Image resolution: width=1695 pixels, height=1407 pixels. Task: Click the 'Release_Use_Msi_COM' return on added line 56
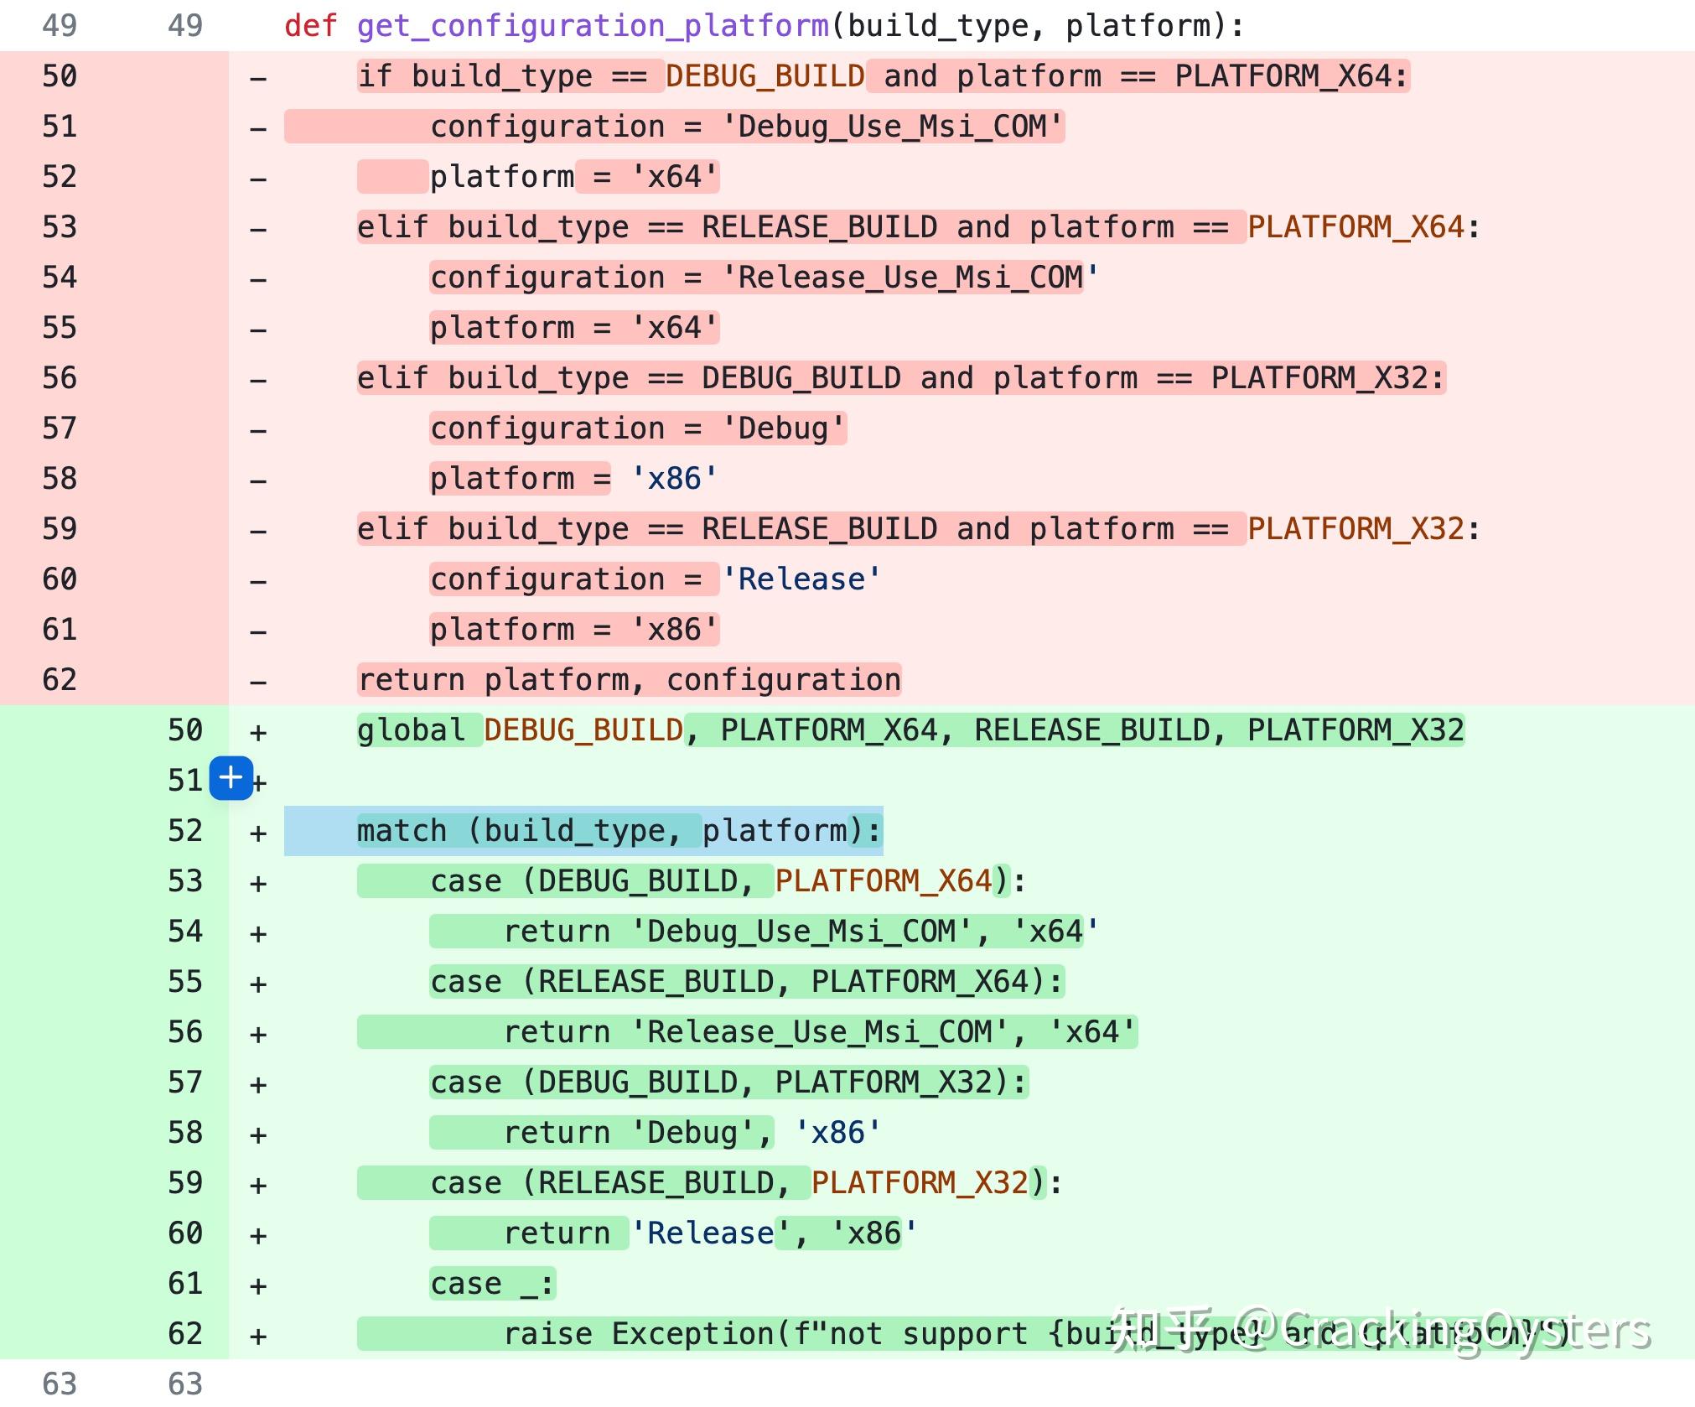point(820,1032)
